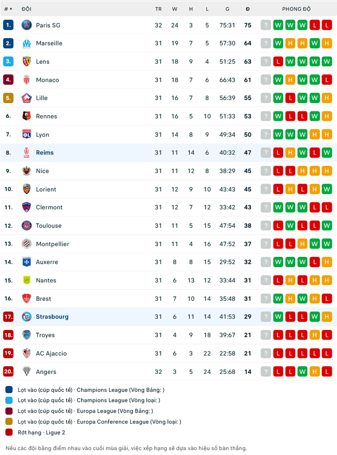Click the Paris SG club crest

coord(27,25)
